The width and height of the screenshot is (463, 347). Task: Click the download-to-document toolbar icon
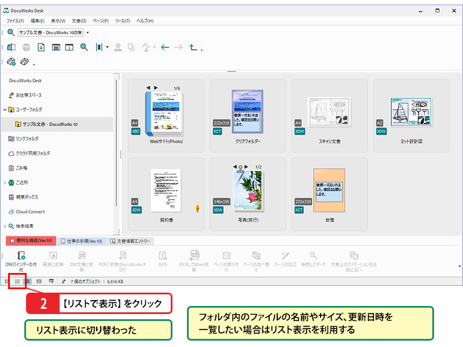point(41,47)
